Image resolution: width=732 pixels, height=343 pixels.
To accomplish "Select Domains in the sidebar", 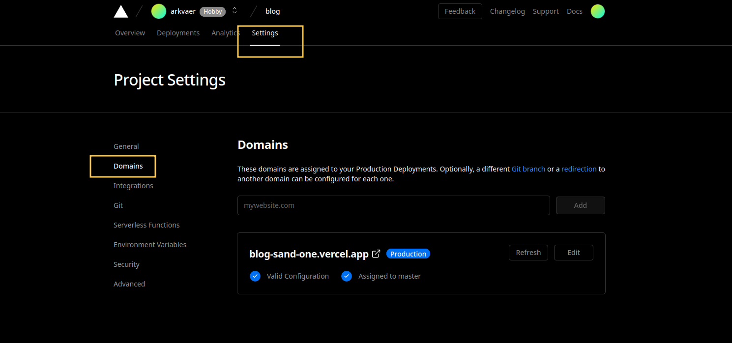I will tap(128, 166).
